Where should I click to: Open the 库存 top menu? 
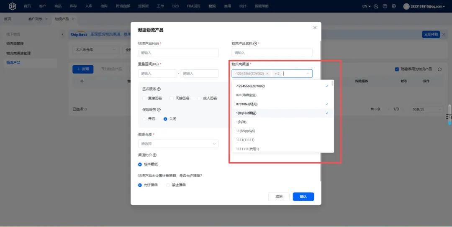pyautogui.click(x=73, y=6)
